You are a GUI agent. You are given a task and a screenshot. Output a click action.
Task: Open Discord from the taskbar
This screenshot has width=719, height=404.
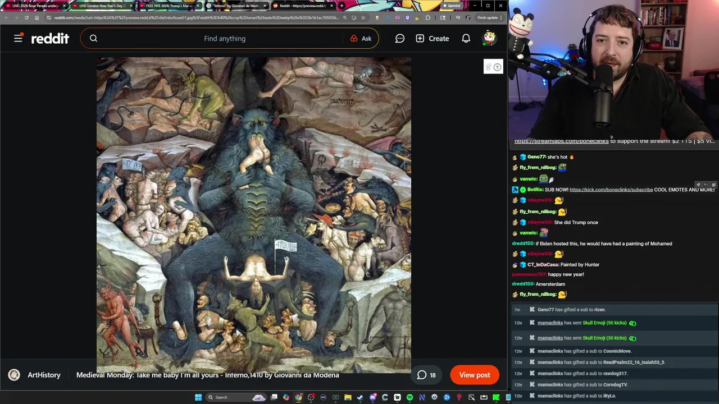pos(372,397)
